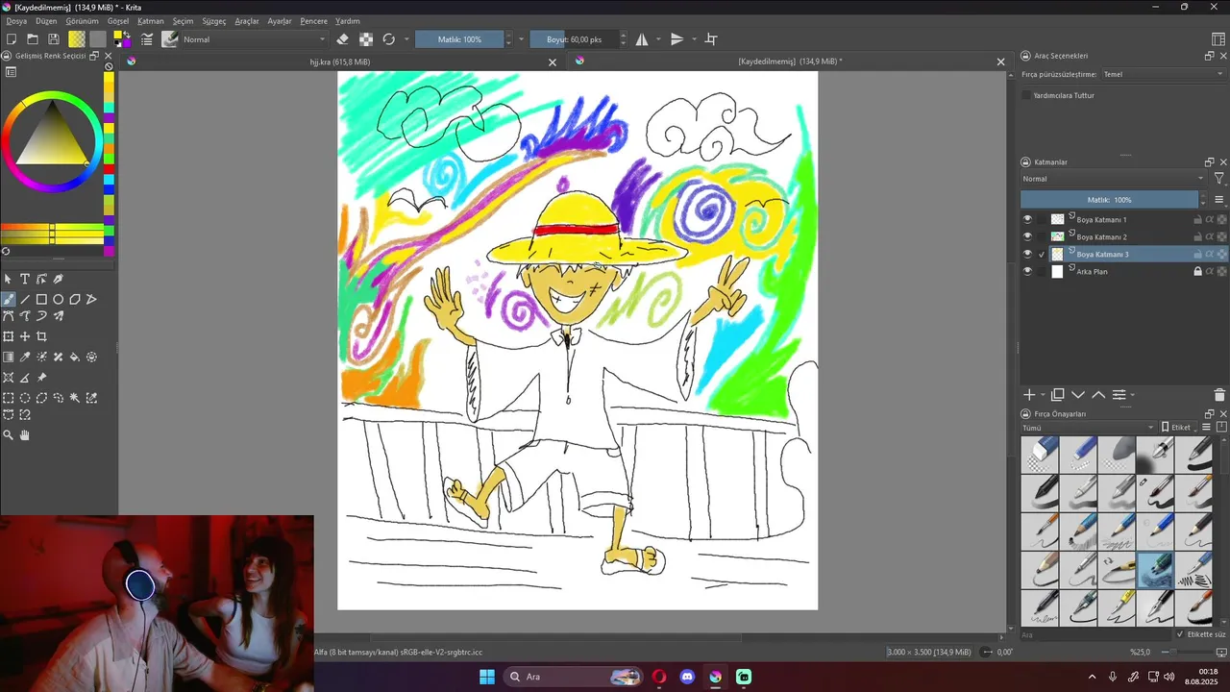This screenshot has height=692, width=1230.
Task: Select the Rectangular Selection tool
Action: click(x=9, y=398)
